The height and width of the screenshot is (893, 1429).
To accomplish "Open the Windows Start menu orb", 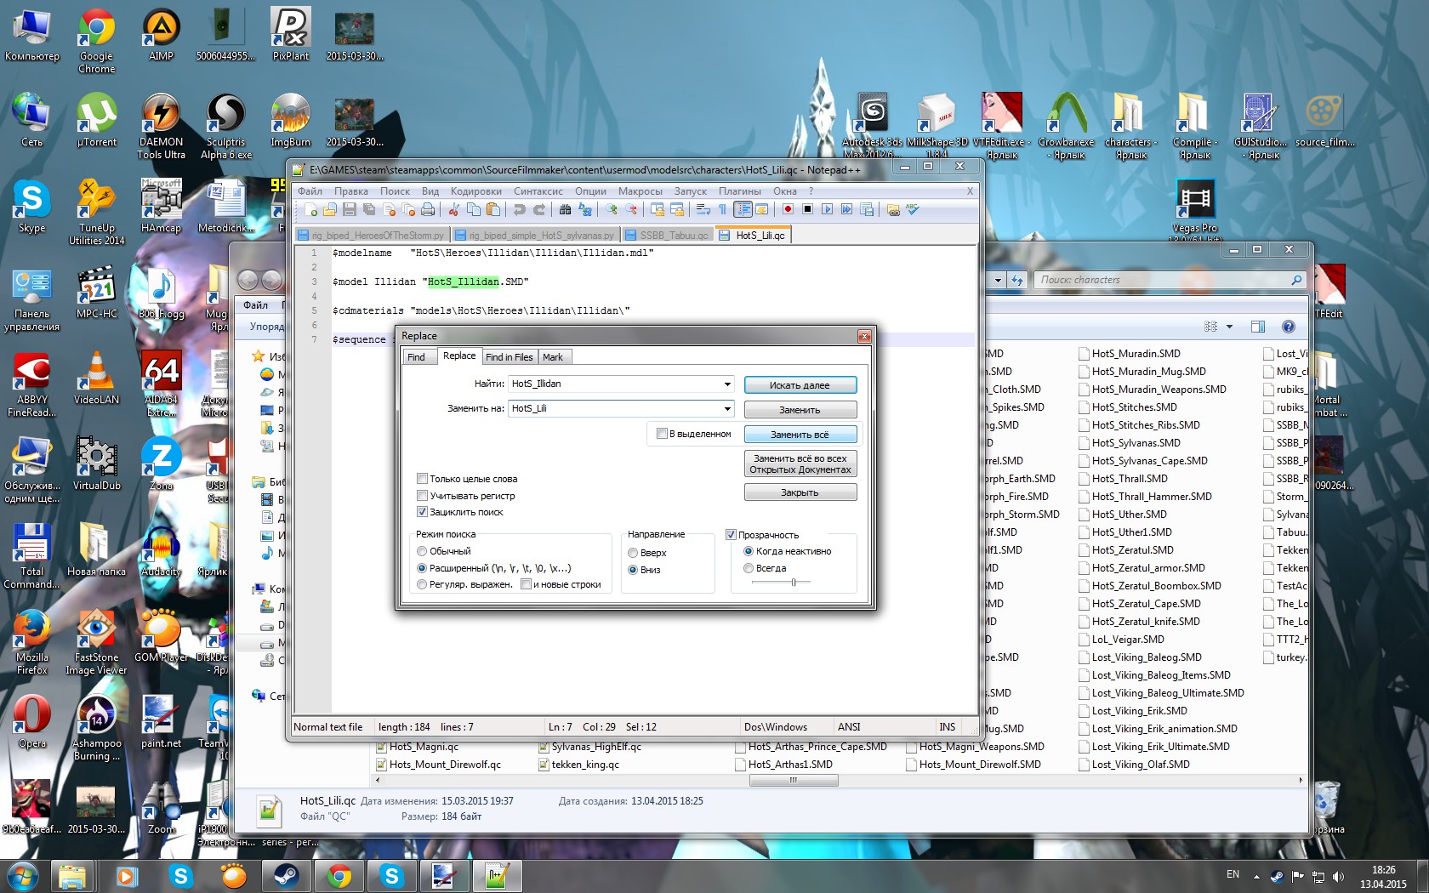I will 23,875.
